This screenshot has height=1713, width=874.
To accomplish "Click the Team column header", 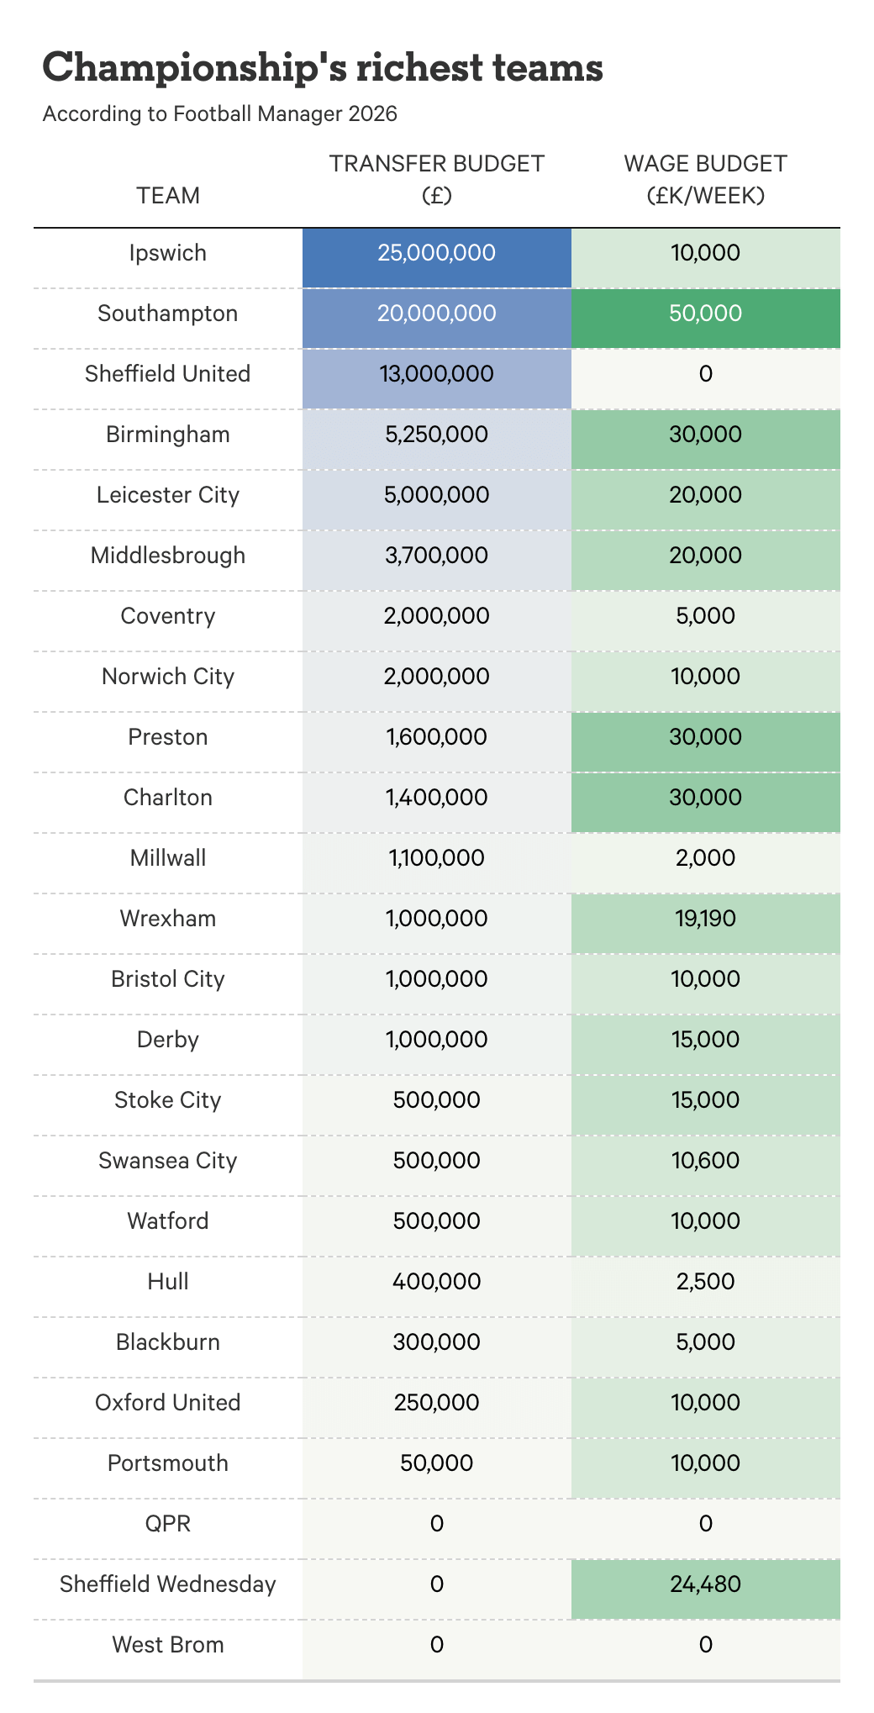I will point(168,195).
